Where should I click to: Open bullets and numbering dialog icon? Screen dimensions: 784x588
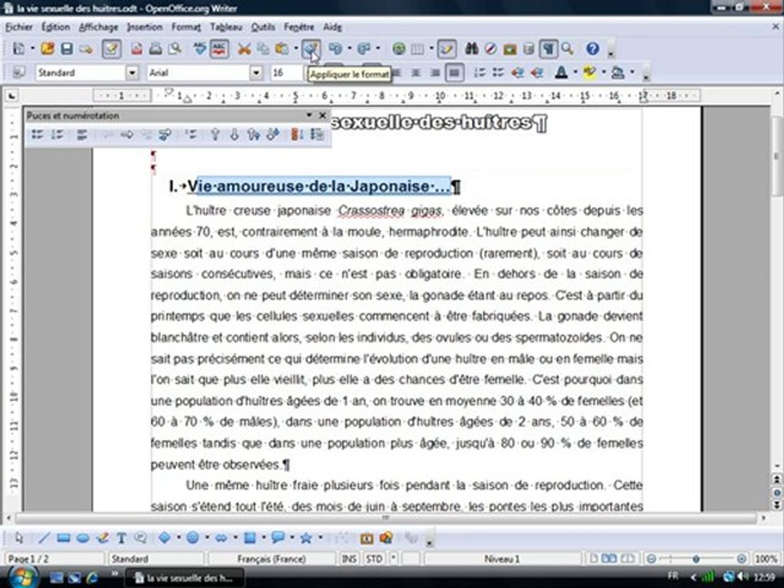click(x=317, y=134)
